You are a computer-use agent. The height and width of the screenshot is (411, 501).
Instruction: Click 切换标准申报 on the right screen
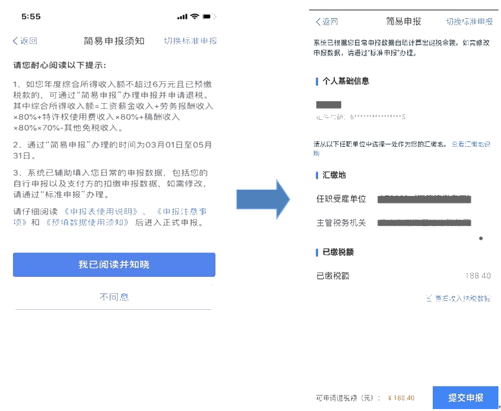click(x=469, y=22)
